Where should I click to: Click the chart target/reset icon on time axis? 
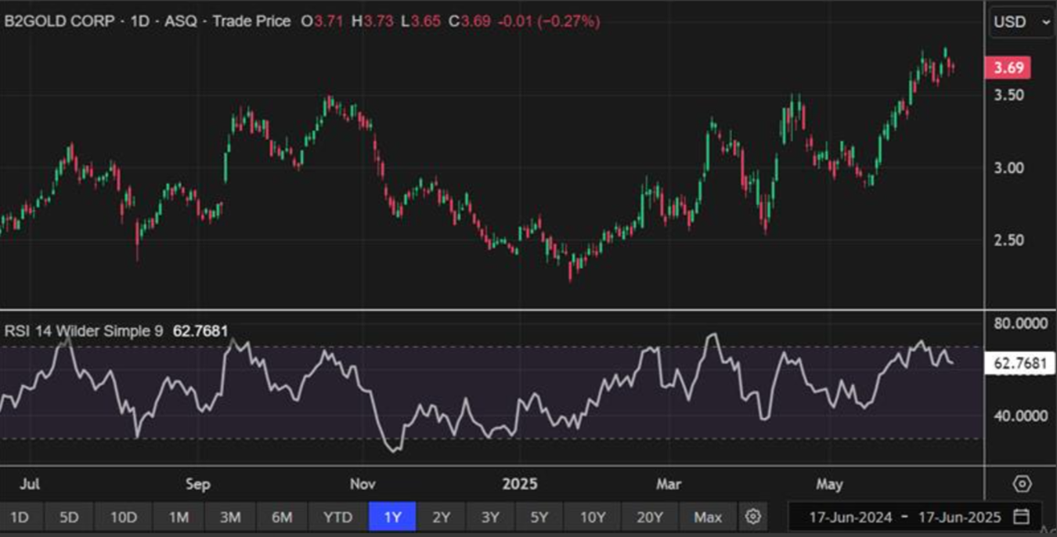tap(1022, 484)
